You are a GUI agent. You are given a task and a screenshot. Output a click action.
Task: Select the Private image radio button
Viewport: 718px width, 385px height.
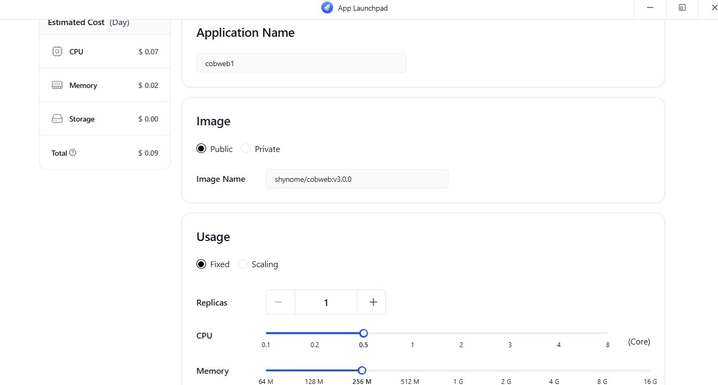(x=246, y=149)
